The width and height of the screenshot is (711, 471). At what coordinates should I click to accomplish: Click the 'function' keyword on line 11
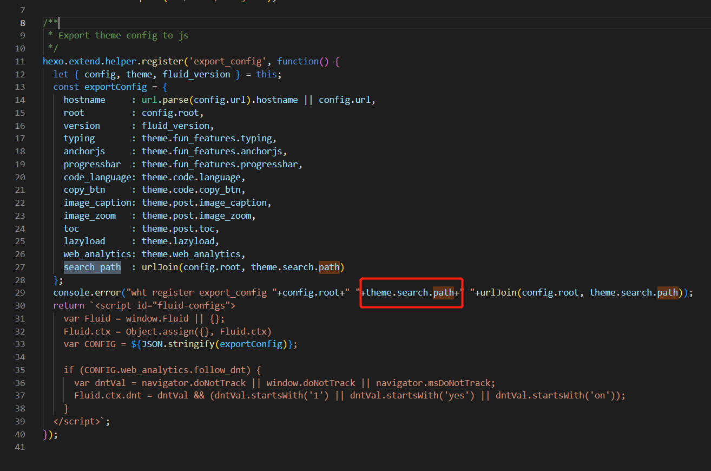[x=298, y=61]
